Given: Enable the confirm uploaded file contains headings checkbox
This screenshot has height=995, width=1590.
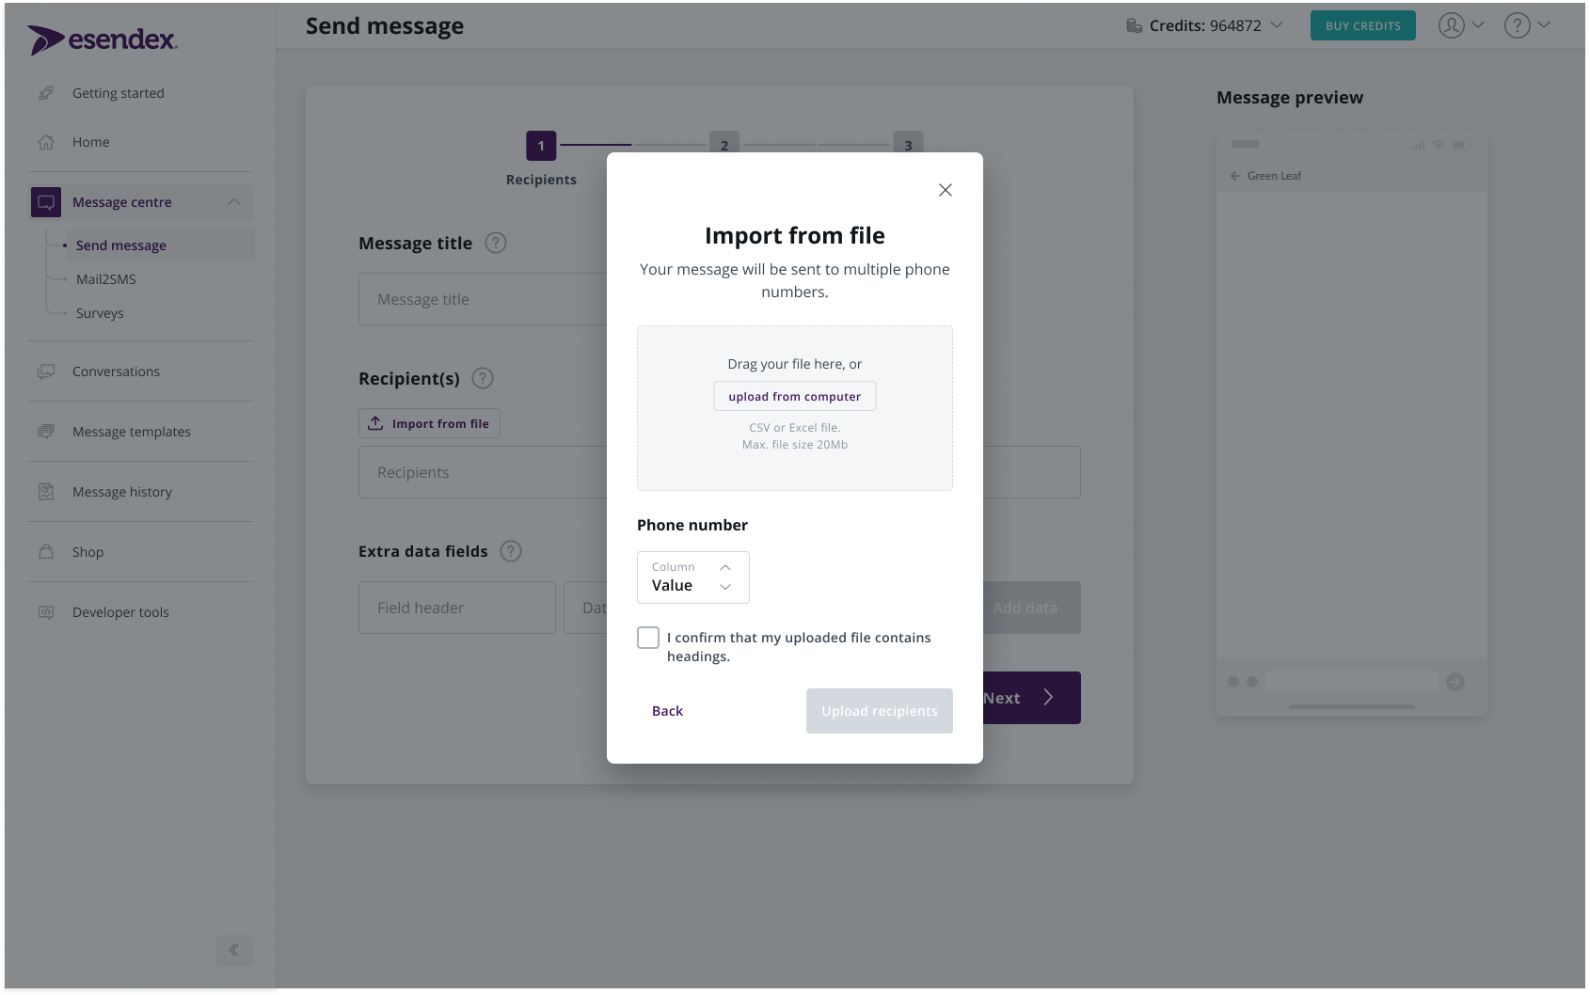Looking at the screenshot, I should point(648,638).
